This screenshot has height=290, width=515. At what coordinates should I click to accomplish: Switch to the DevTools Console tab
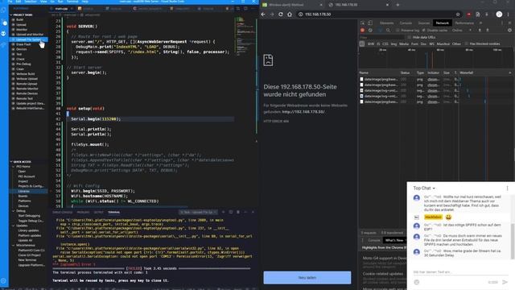406,23
